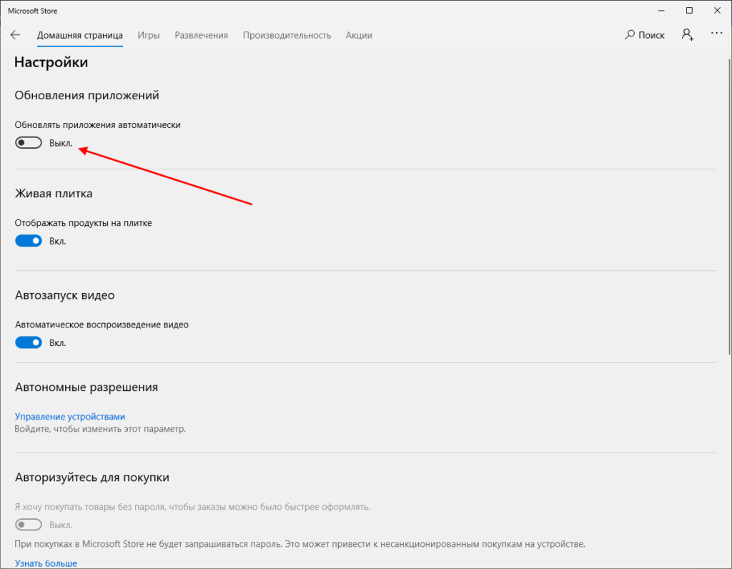Click Автономные разрешения heading
The width and height of the screenshot is (732, 569).
coord(86,387)
